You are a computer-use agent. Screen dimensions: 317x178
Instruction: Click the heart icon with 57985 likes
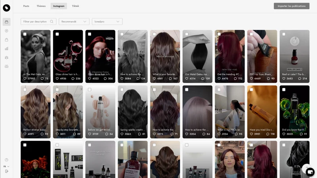pyautogui.click(x=25, y=78)
